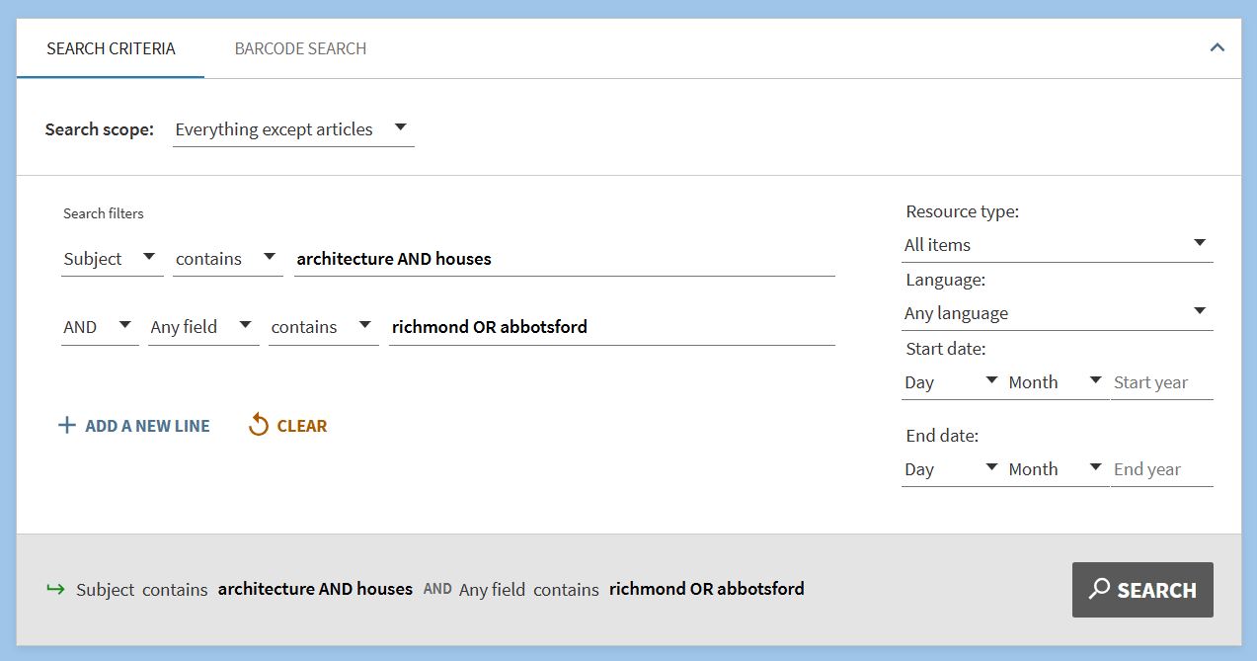Open the Search scope dropdown

[292, 129]
